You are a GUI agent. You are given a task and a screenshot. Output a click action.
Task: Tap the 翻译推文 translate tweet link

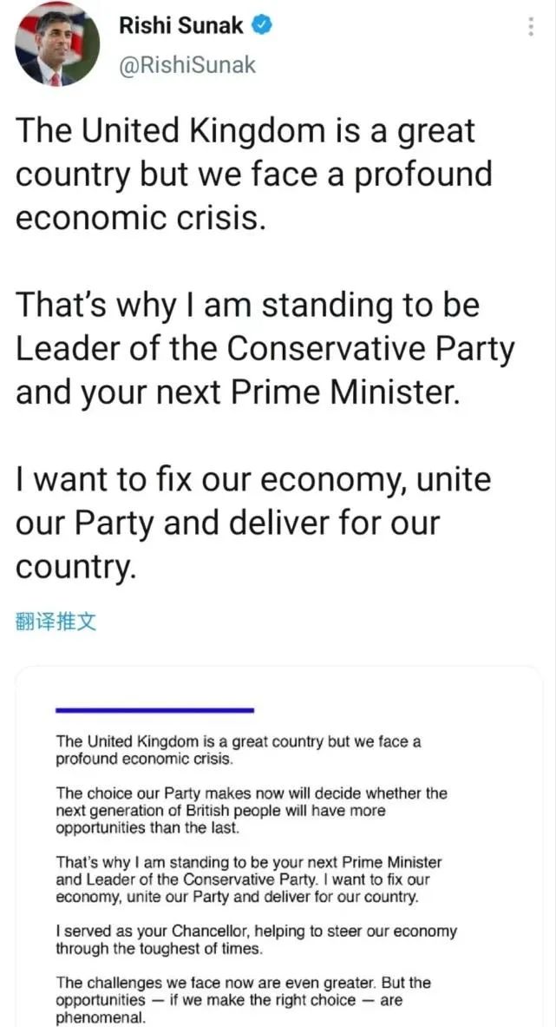[56, 622]
